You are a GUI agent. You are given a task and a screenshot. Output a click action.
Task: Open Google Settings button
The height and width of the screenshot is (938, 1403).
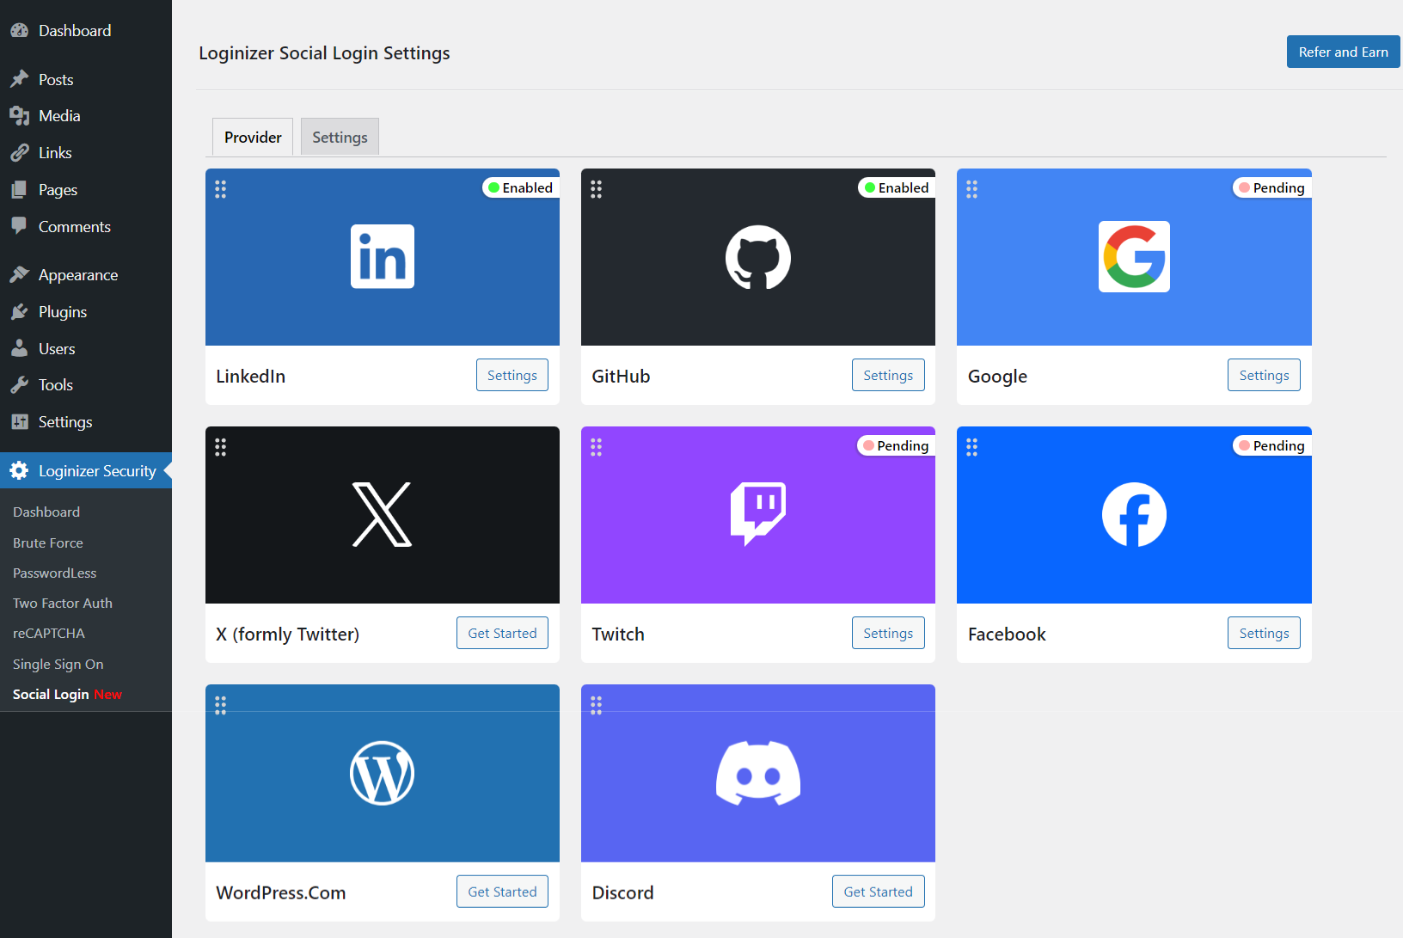point(1264,375)
